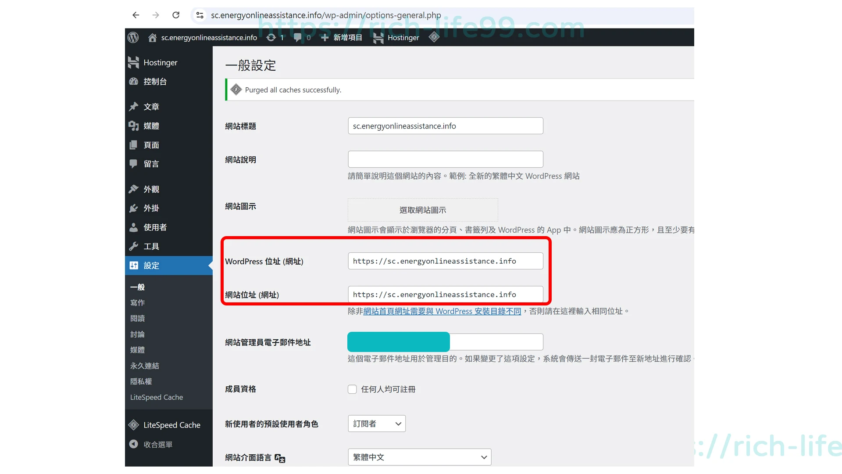
Task: Click the 頁面 pages icon
Action: tap(133, 145)
